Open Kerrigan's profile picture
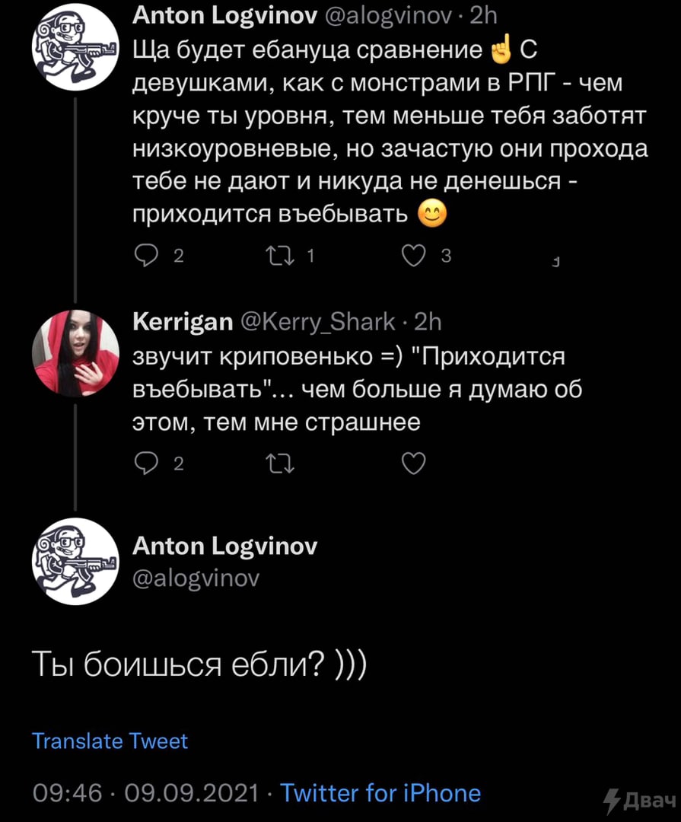Viewport: 681px width, 822px height. 75,353
